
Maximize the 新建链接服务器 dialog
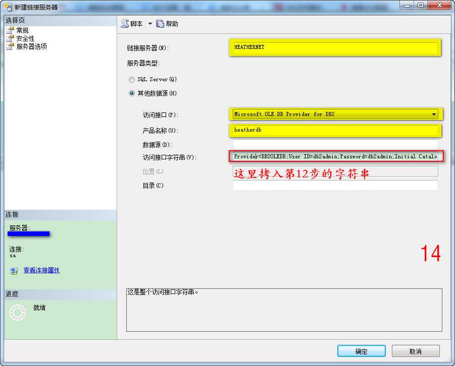[x=421, y=5]
